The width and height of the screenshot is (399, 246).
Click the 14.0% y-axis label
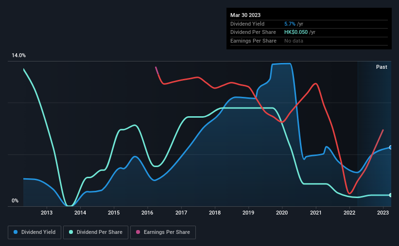pos(18,56)
